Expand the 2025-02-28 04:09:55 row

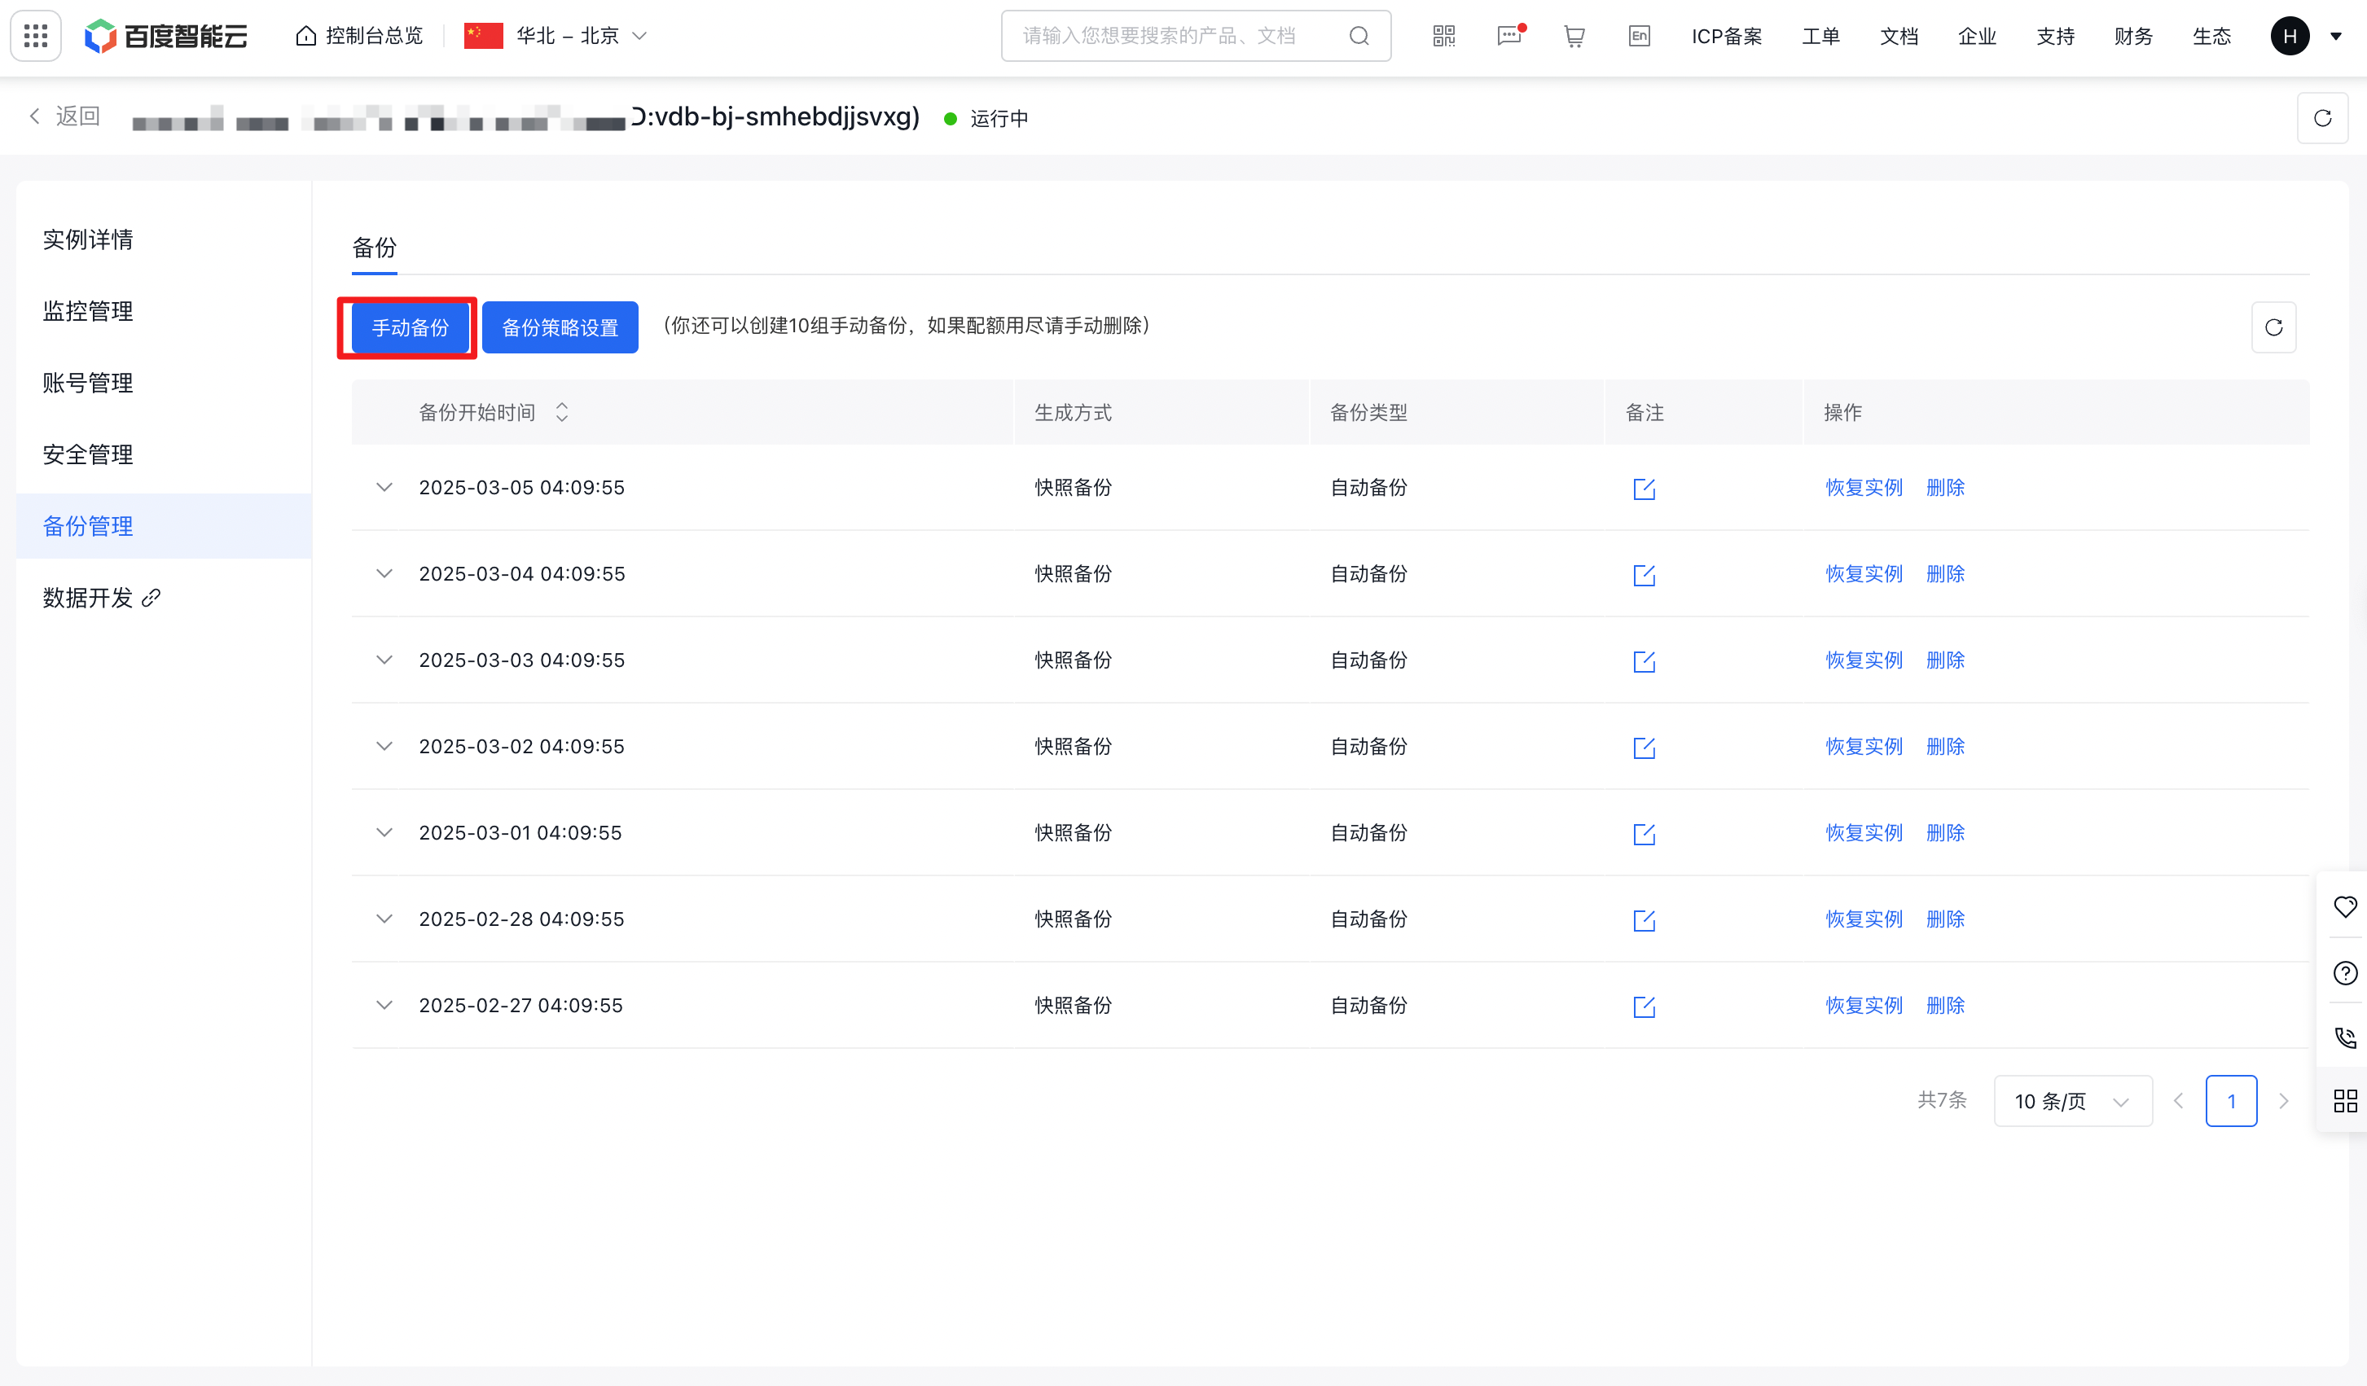click(x=384, y=919)
